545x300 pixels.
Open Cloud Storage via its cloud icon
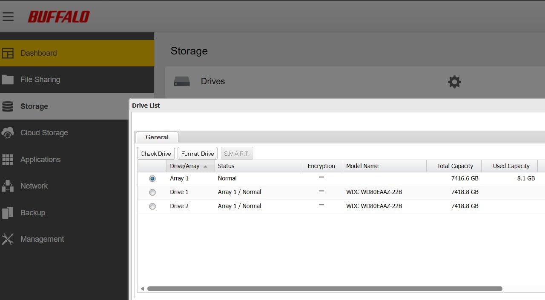8,133
